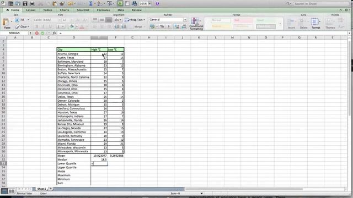Viewport: 353px width, 198px height.
Task: Open the Formula Builder fx toolbar icon
Action: point(120,3)
